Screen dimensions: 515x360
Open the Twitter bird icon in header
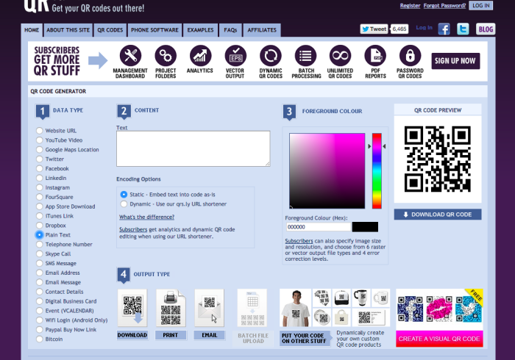pos(463,29)
